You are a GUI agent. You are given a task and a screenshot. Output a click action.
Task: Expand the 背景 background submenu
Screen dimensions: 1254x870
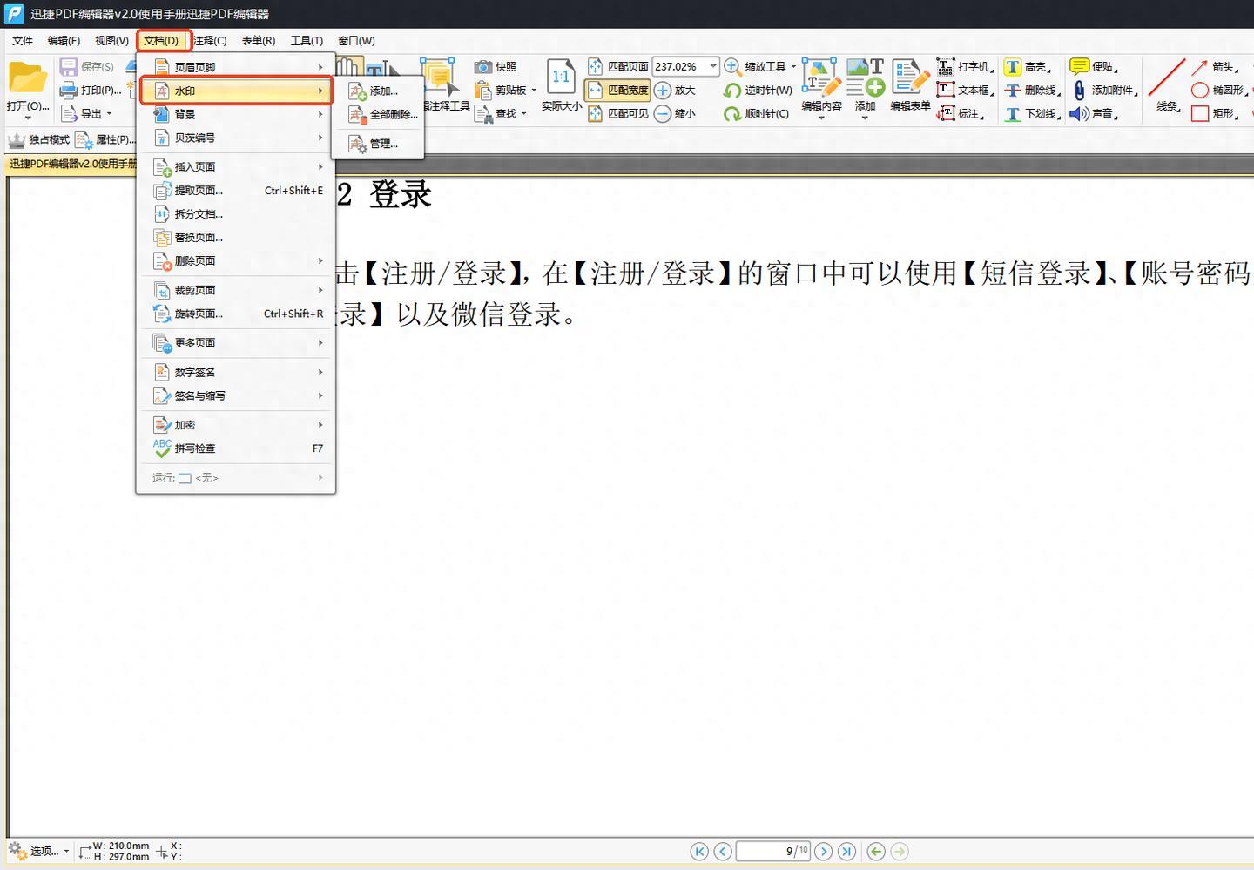[x=235, y=114]
